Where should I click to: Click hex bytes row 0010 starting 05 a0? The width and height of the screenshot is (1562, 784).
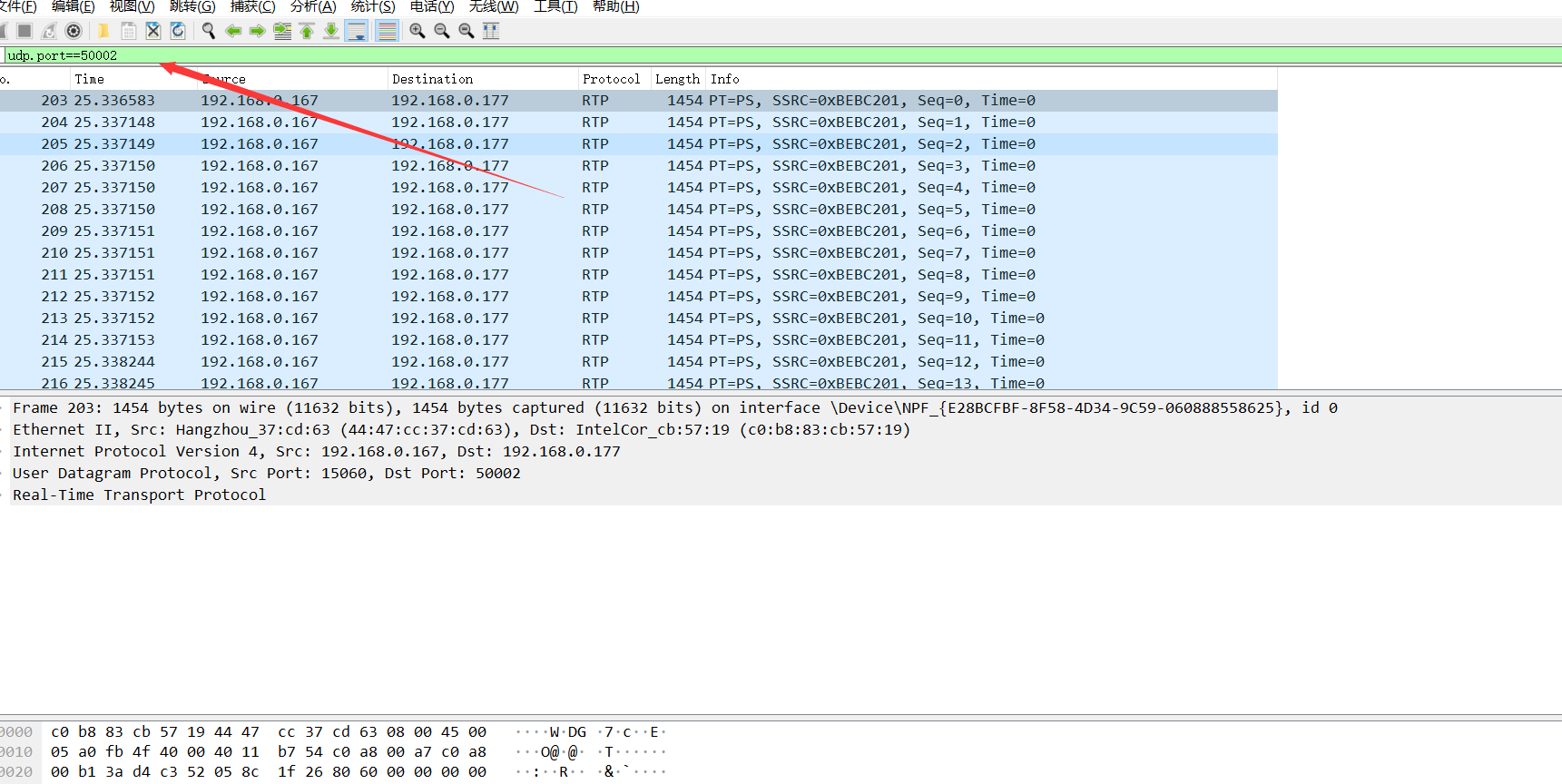coord(269,752)
